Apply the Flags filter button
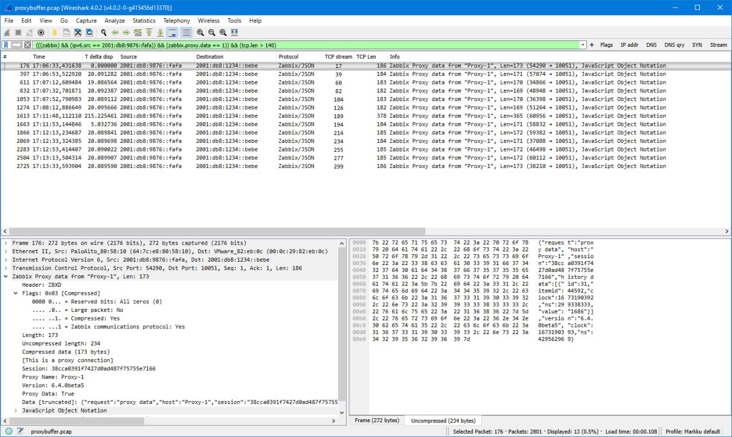Image resolution: width=732 pixels, height=437 pixels. click(x=606, y=45)
